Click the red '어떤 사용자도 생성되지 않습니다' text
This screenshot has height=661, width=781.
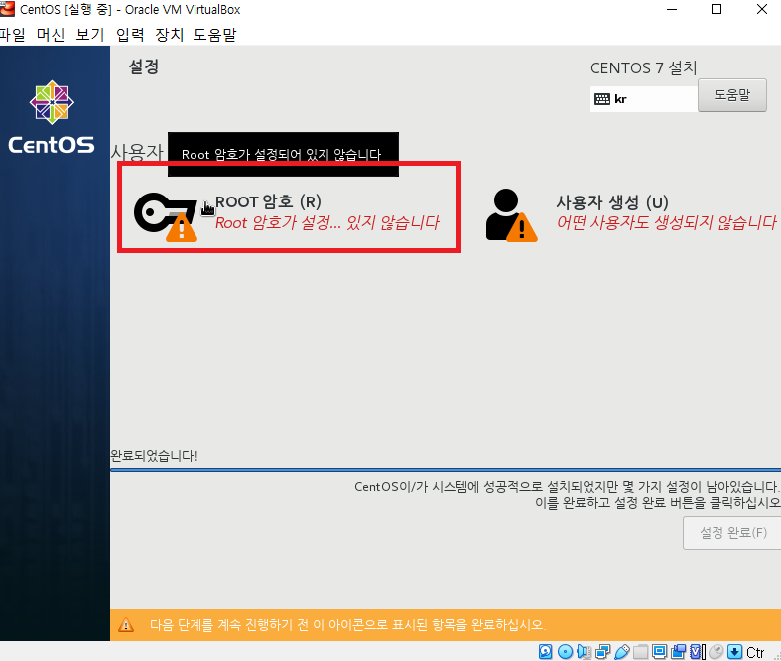[x=667, y=222]
